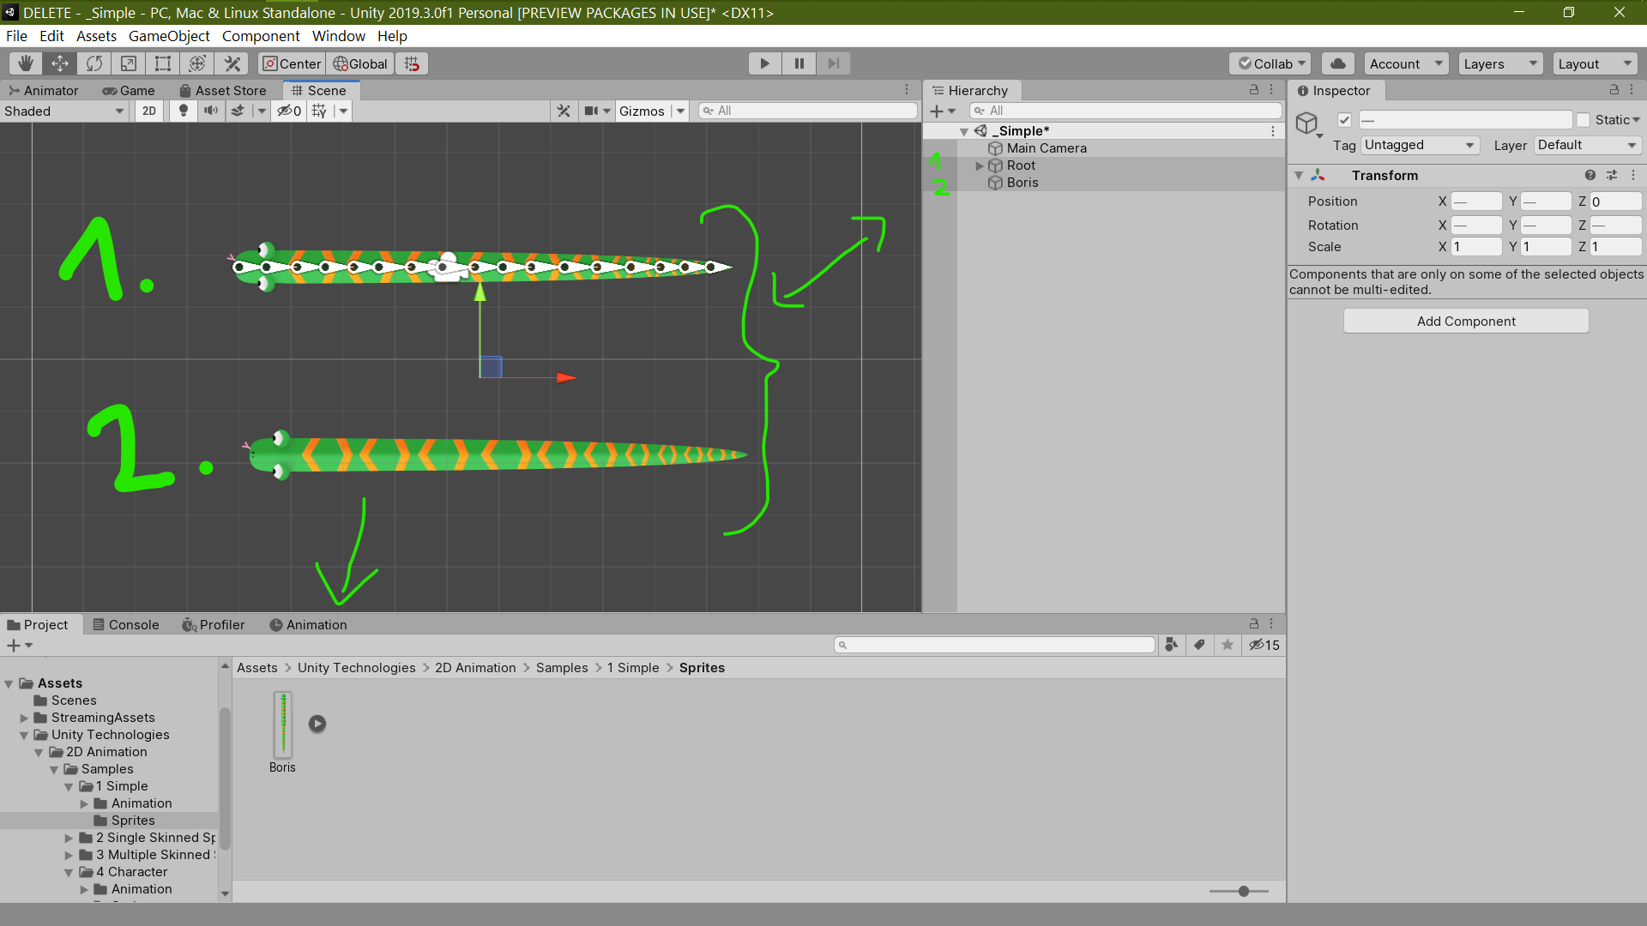
Task: Click the Hierarchy search field
Action: [1125, 111]
